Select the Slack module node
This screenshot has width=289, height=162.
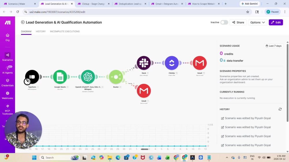click(144, 63)
